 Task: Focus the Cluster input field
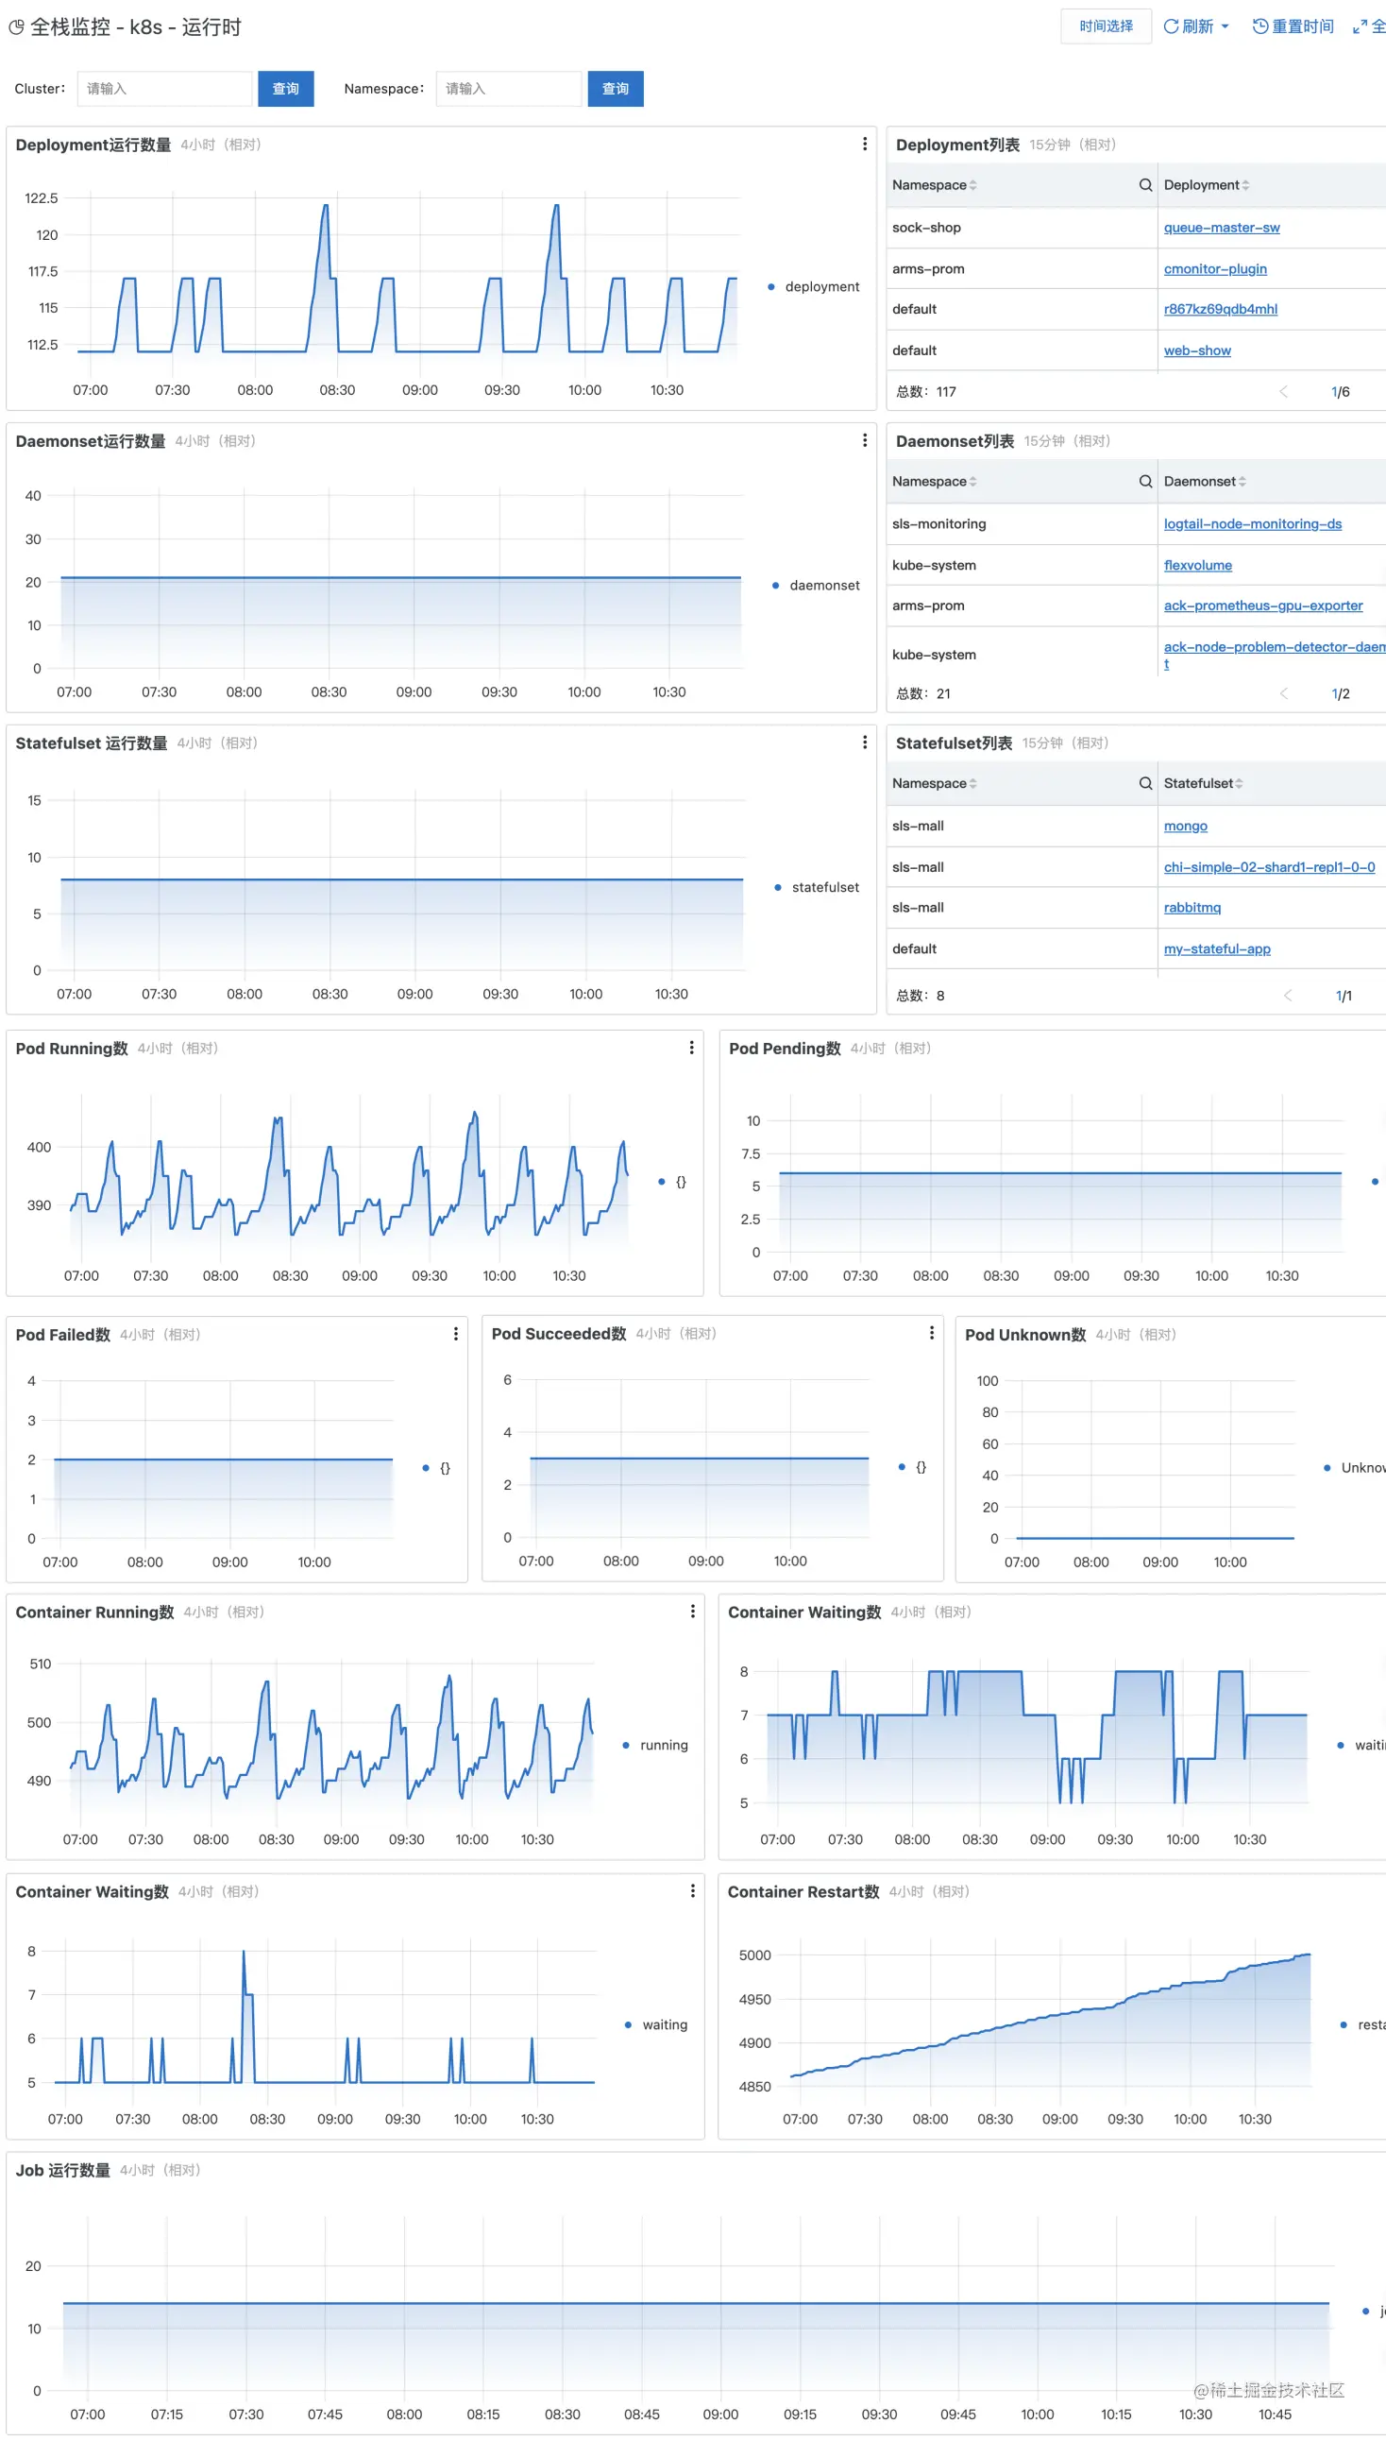tap(164, 89)
